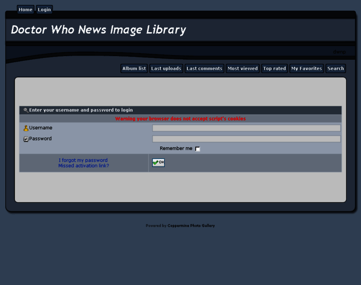
Task: Open My Favorites
Action: click(x=306, y=68)
